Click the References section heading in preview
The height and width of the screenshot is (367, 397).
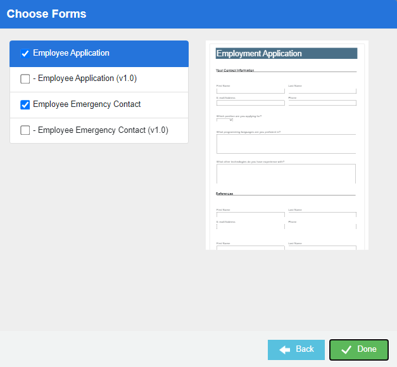pos(225,194)
